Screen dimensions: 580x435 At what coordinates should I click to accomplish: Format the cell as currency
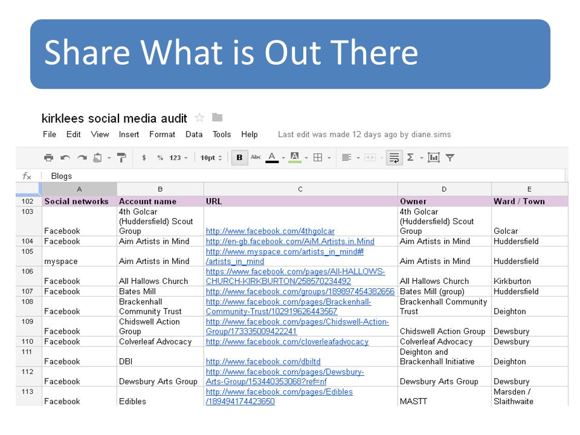click(144, 158)
